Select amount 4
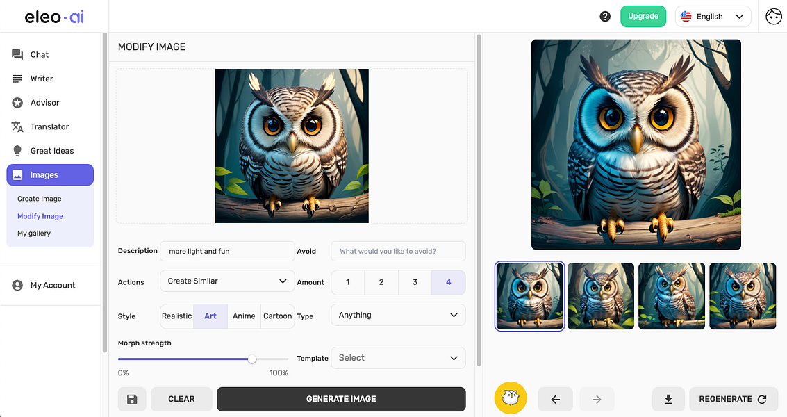 click(x=449, y=282)
